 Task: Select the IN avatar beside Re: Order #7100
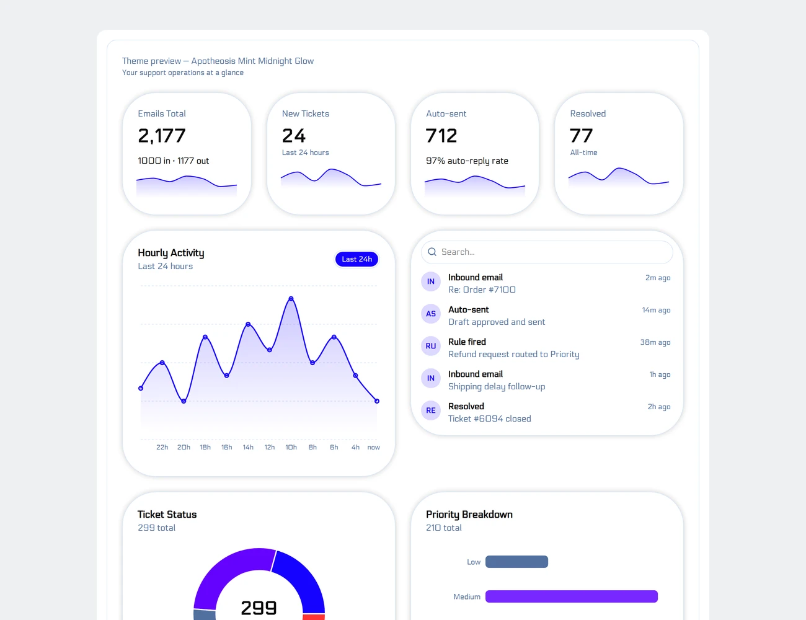coord(431,281)
